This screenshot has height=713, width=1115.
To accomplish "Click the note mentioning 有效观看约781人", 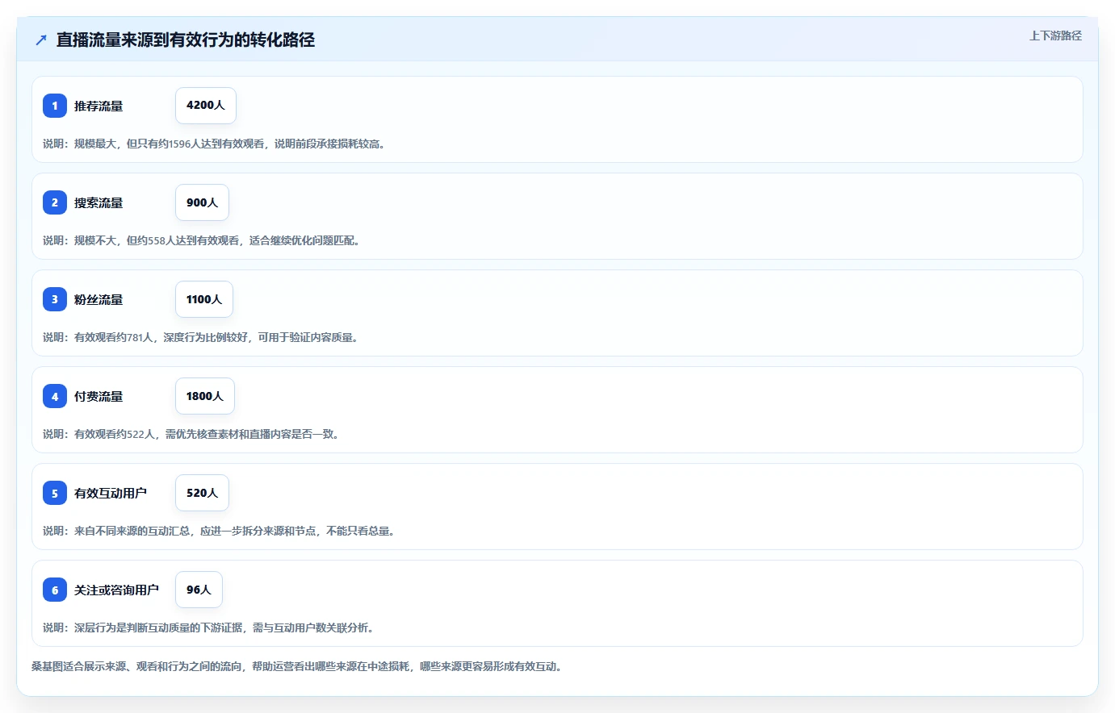I will [202, 337].
